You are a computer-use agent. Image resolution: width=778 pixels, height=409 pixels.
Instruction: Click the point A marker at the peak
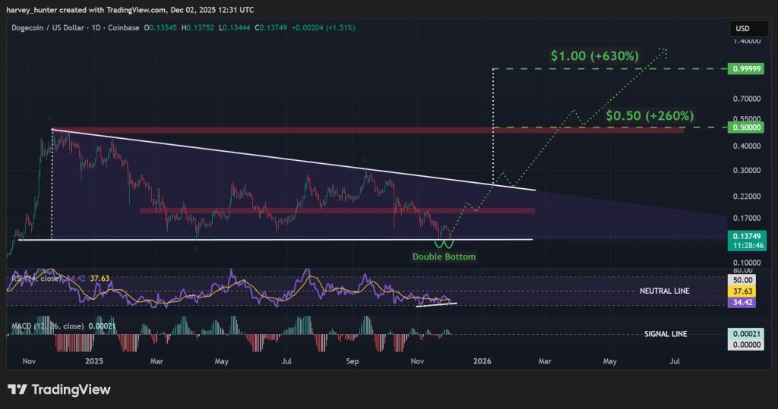[x=51, y=118]
